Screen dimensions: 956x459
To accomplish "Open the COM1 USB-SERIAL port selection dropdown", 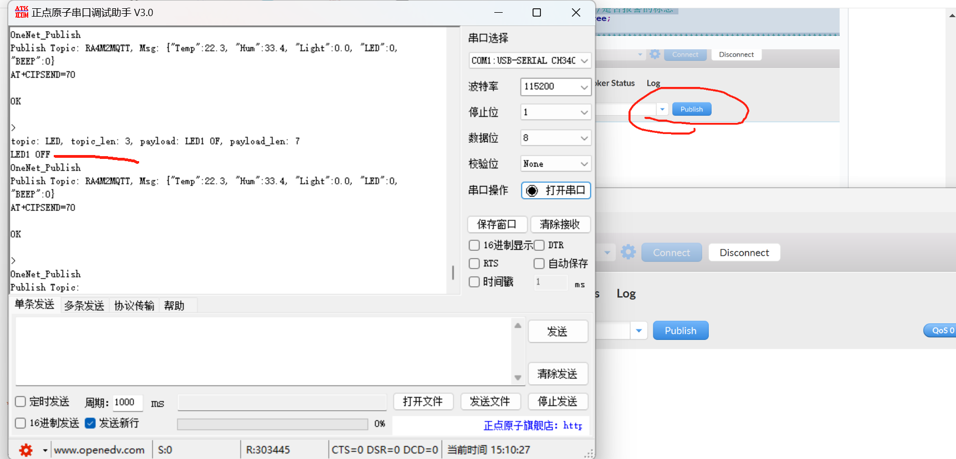I will 530,60.
